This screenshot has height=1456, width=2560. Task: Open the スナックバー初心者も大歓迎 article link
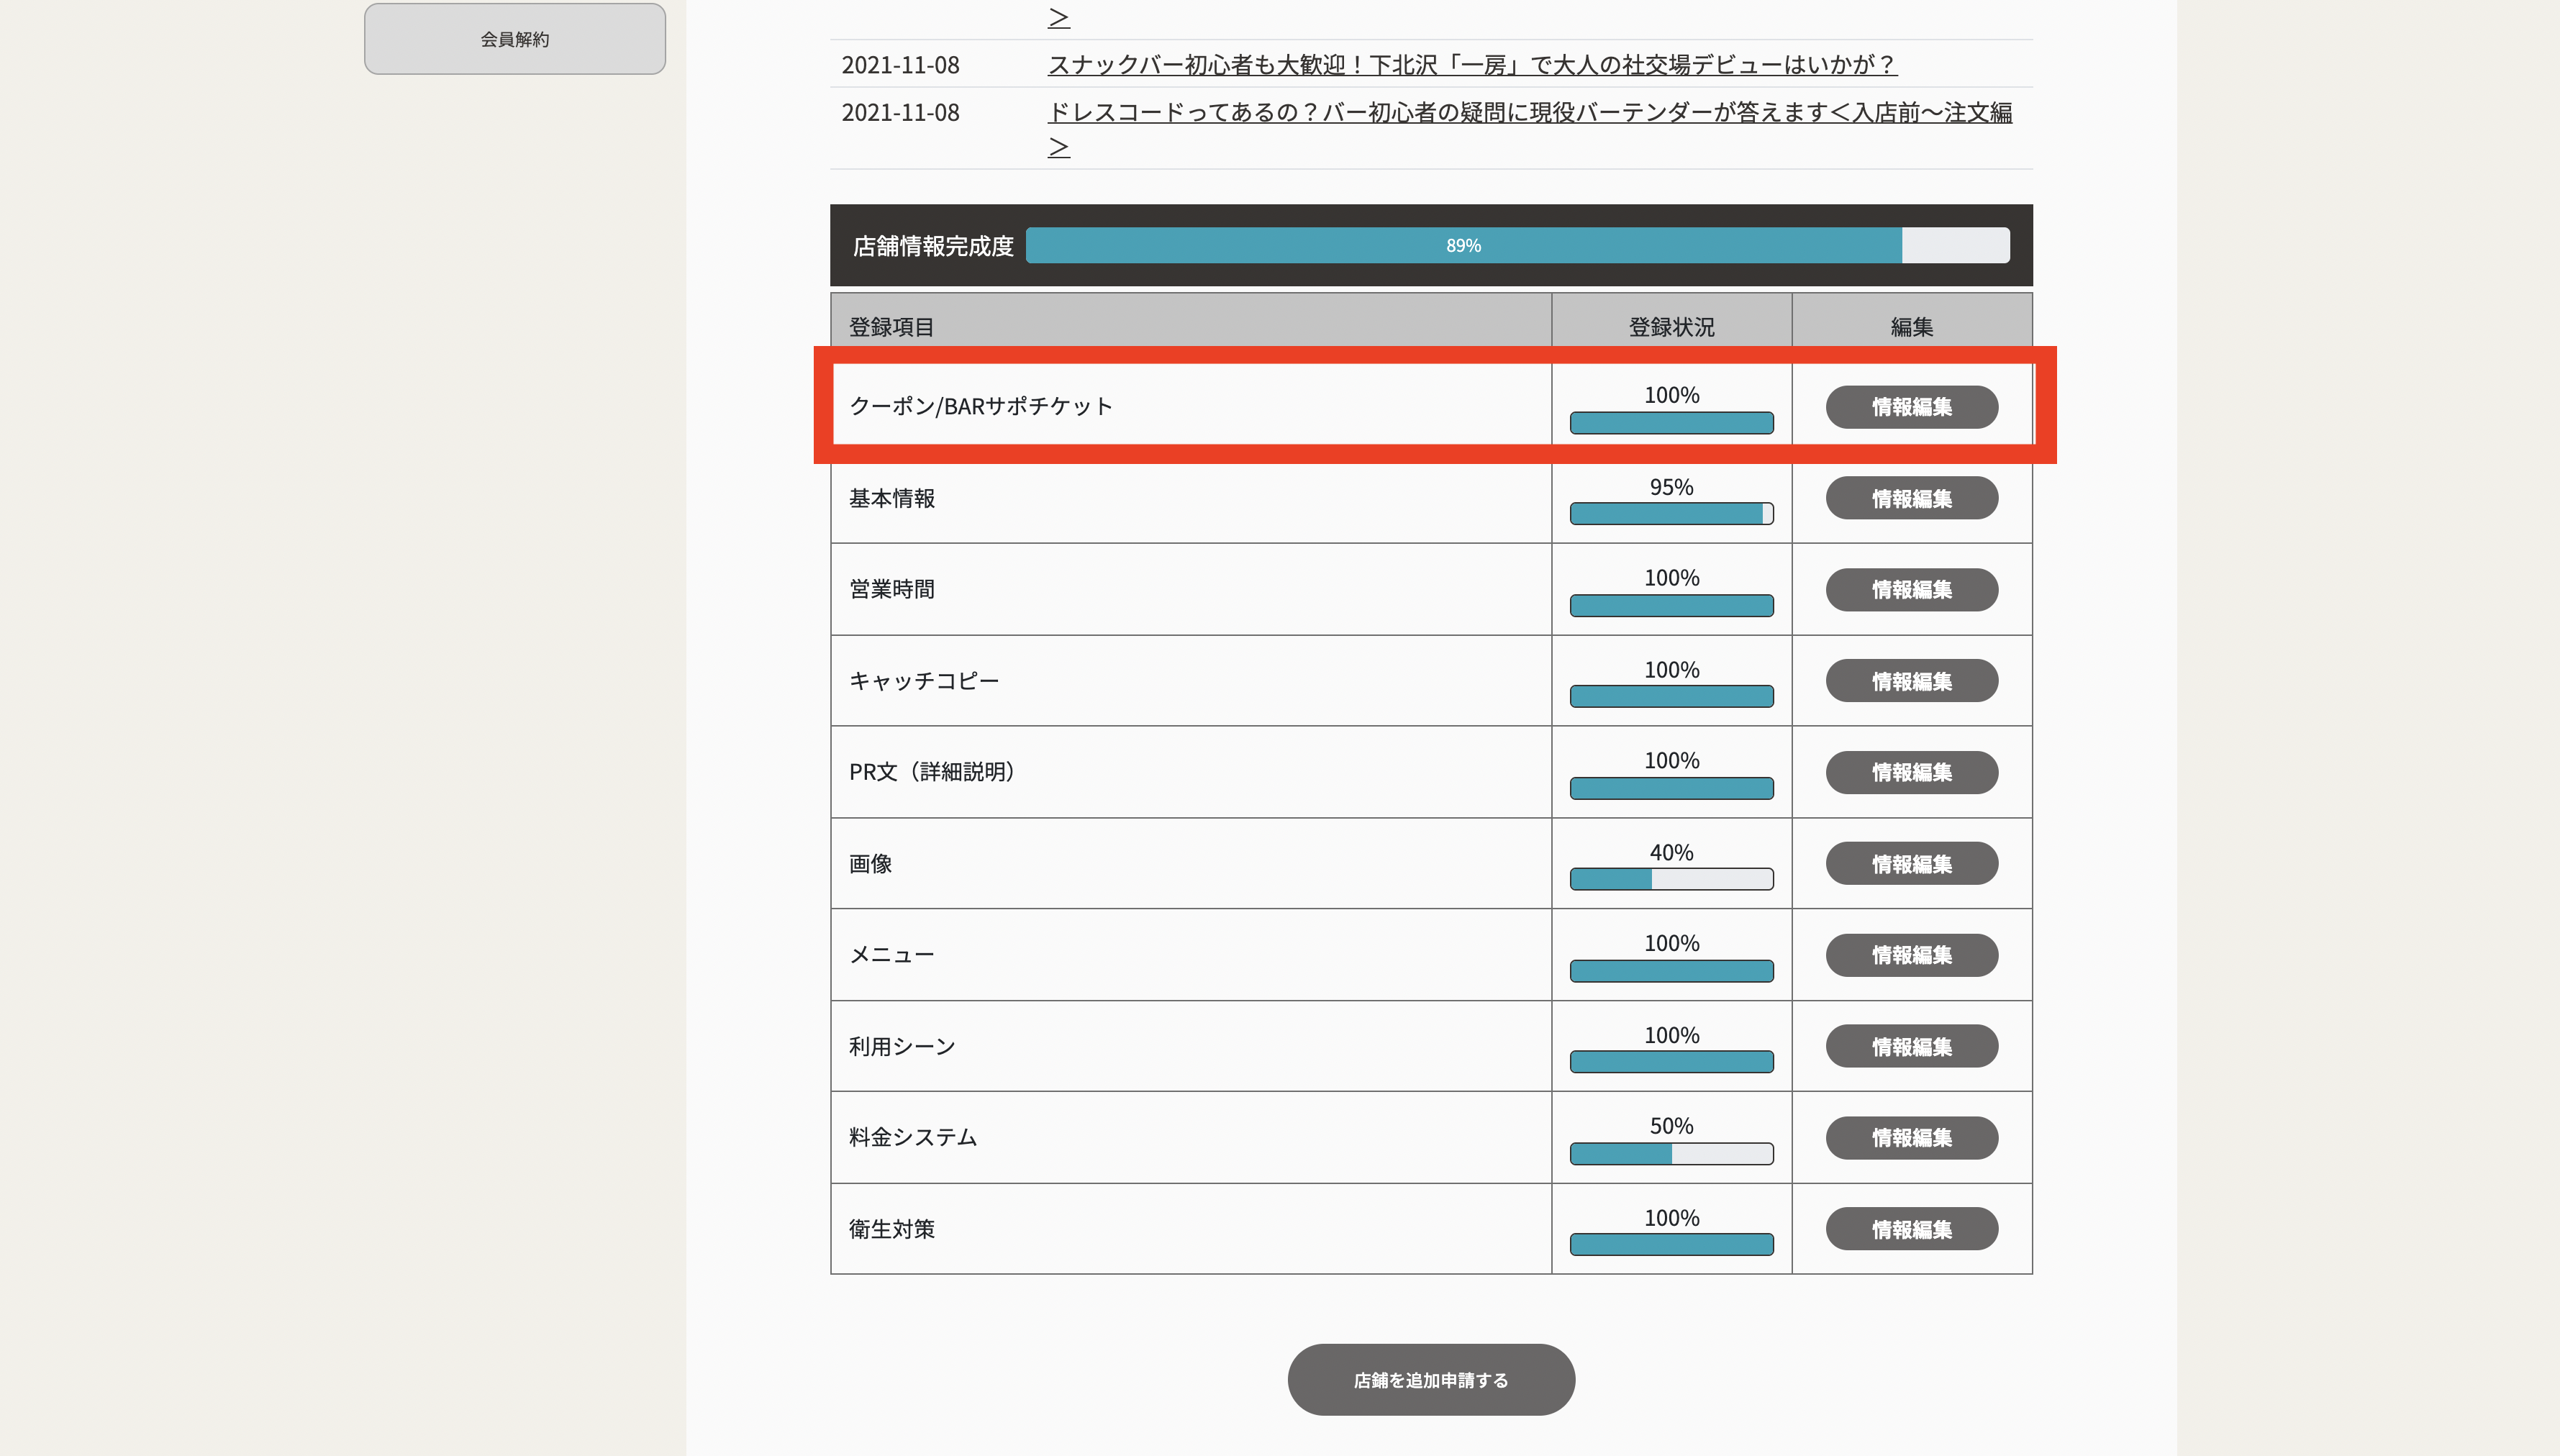(x=1472, y=65)
